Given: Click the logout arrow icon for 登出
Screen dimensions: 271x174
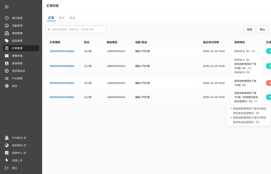Looking at the screenshot, I should tap(7, 168).
